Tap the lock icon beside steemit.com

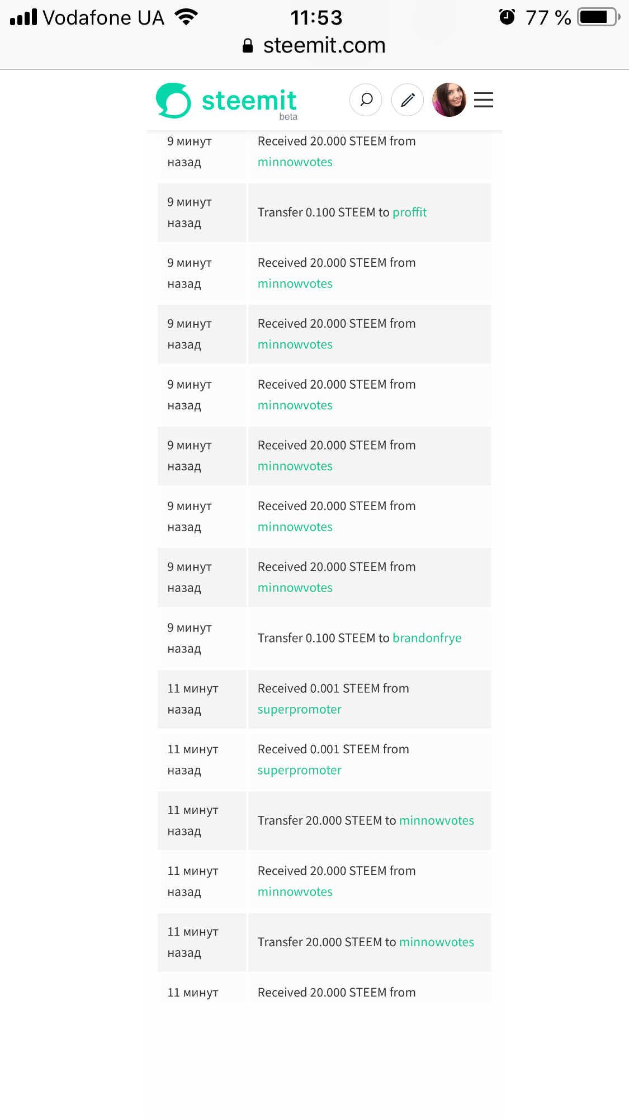pyautogui.click(x=248, y=46)
